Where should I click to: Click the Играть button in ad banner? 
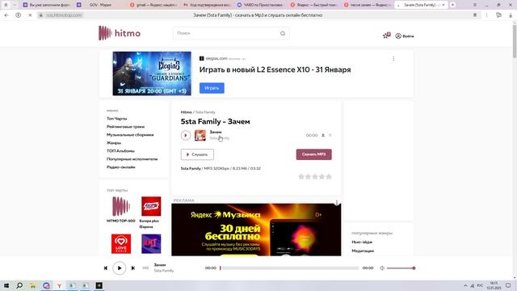(212, 88)
